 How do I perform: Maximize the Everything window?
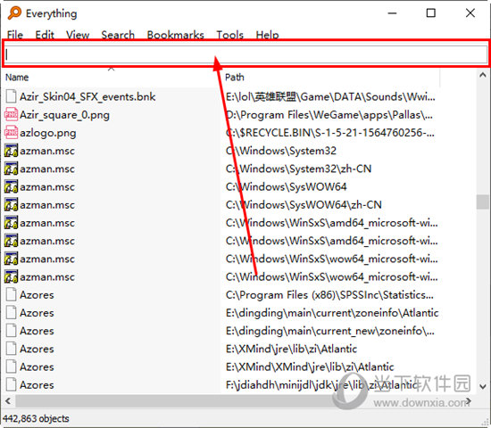[x=431, y=13]
